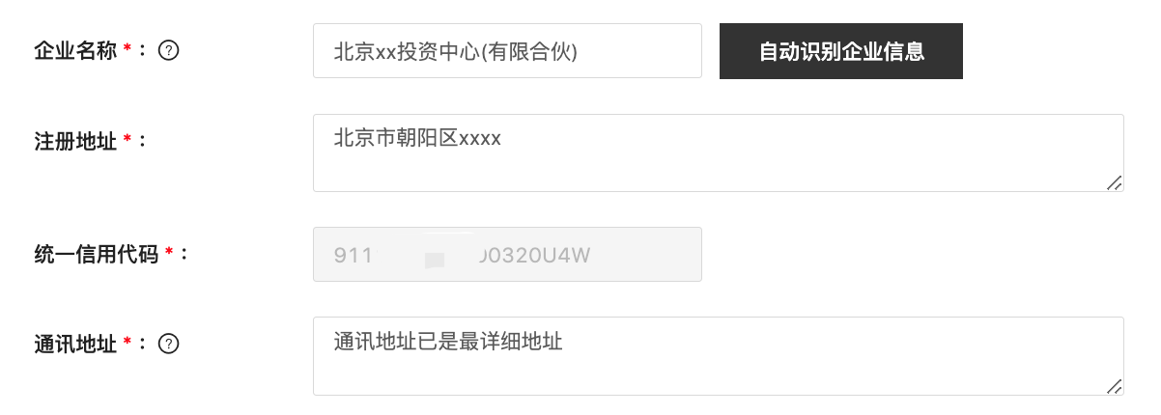The height and width of the screenshot is (415, 1161).
Task: Open the help tooltip next to 通讯地址
Action: (168, 344)
